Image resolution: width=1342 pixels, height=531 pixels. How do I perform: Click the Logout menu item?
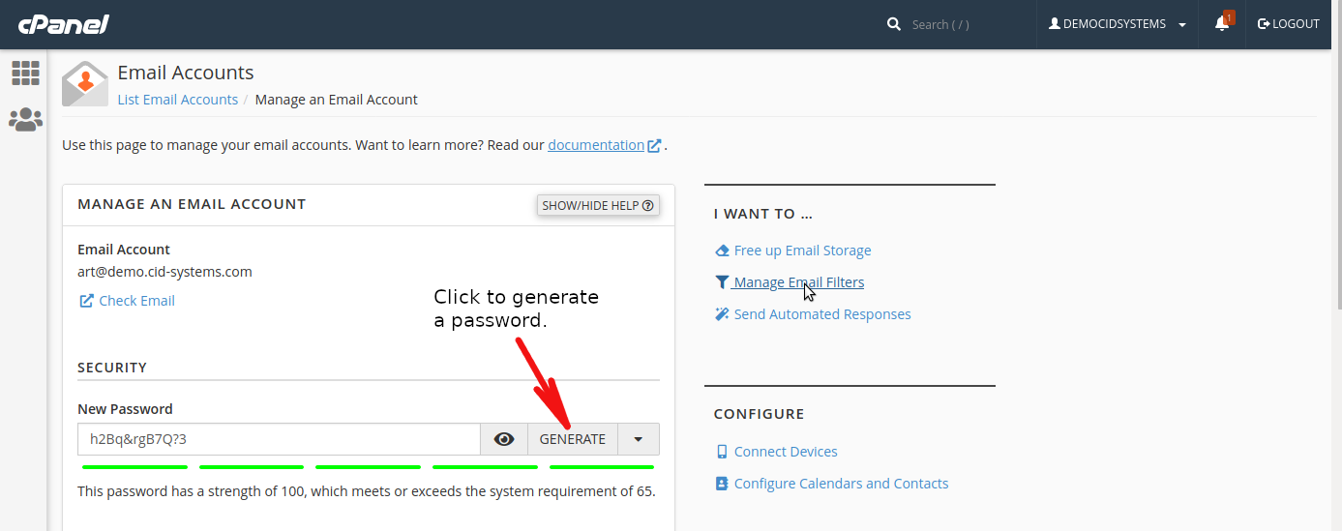click(1289, 24)
